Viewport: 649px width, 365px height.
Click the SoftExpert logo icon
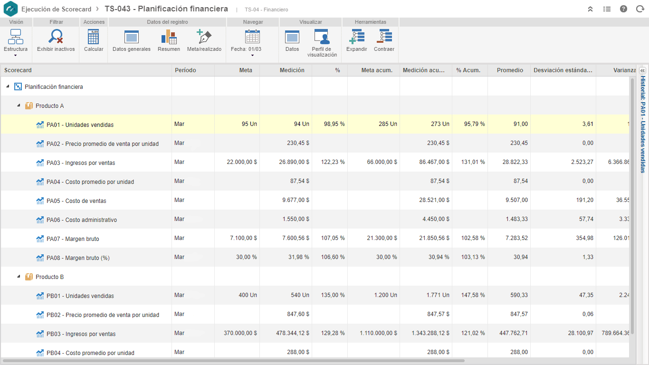click(x=10, y=9)
